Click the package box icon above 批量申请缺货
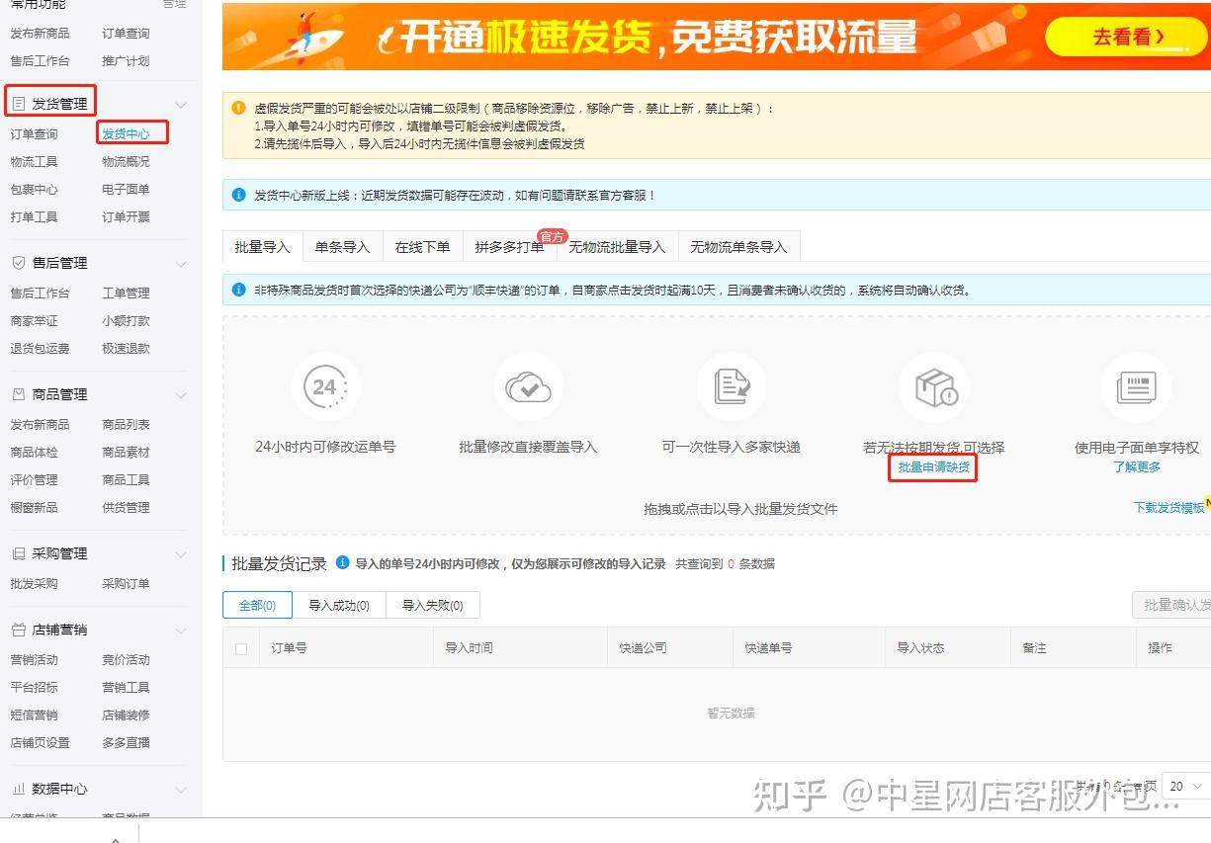The height and width of the screenshot is (843, 1211). click(x=933, y=387)
